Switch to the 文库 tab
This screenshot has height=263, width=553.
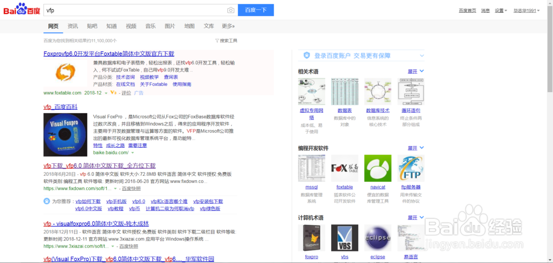tap(208, 26)
